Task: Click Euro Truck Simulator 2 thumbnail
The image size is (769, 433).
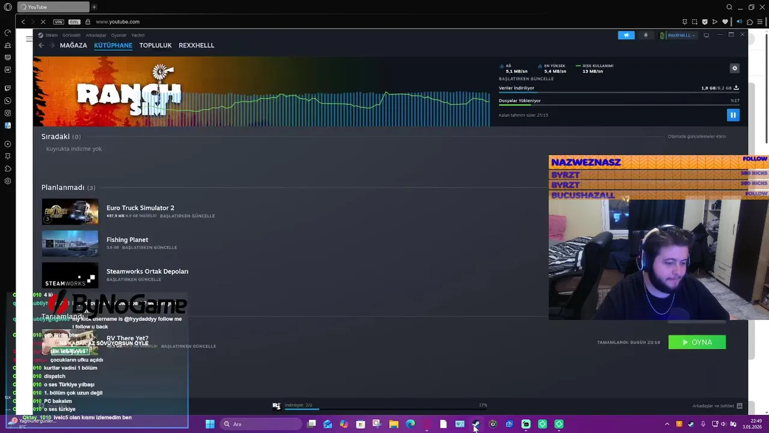Action: tap(70, 212)
